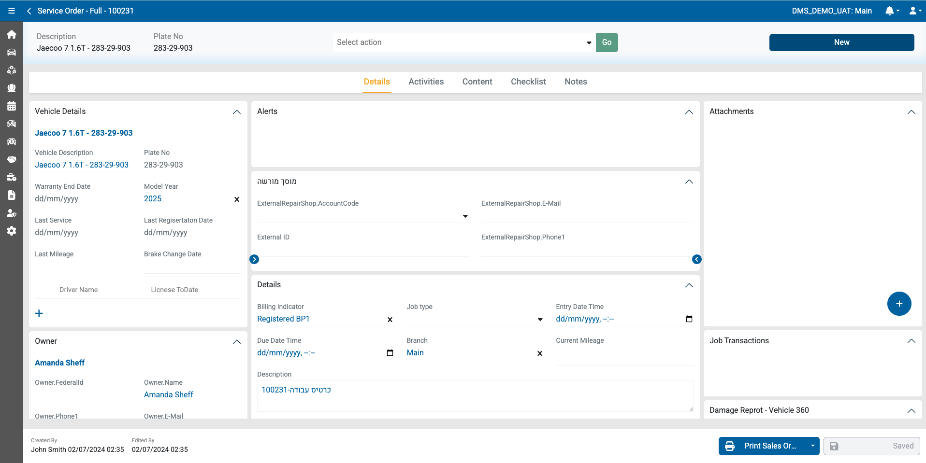Open the document icon in sidebar
This screenshot has width=926, height=463.
[x=12, y=195]
